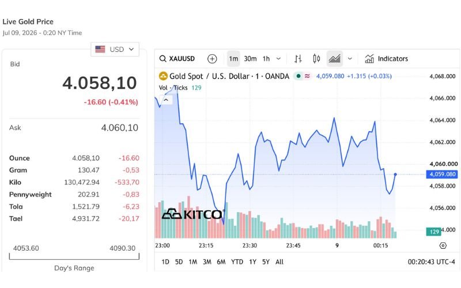Select the 1D date range
The height and width of the screenshot is (288, 461).
[165, 262]
